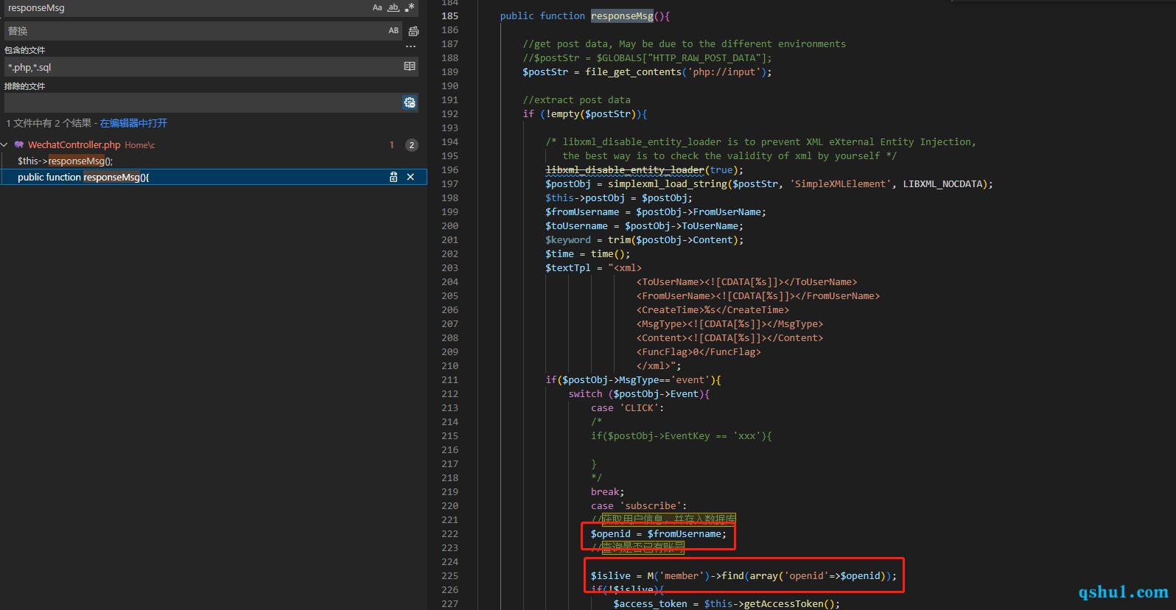Viewport: 1176px width, 610px height.
Task: Click the result count badge showing 2
Action: click(x=412, y=145)
